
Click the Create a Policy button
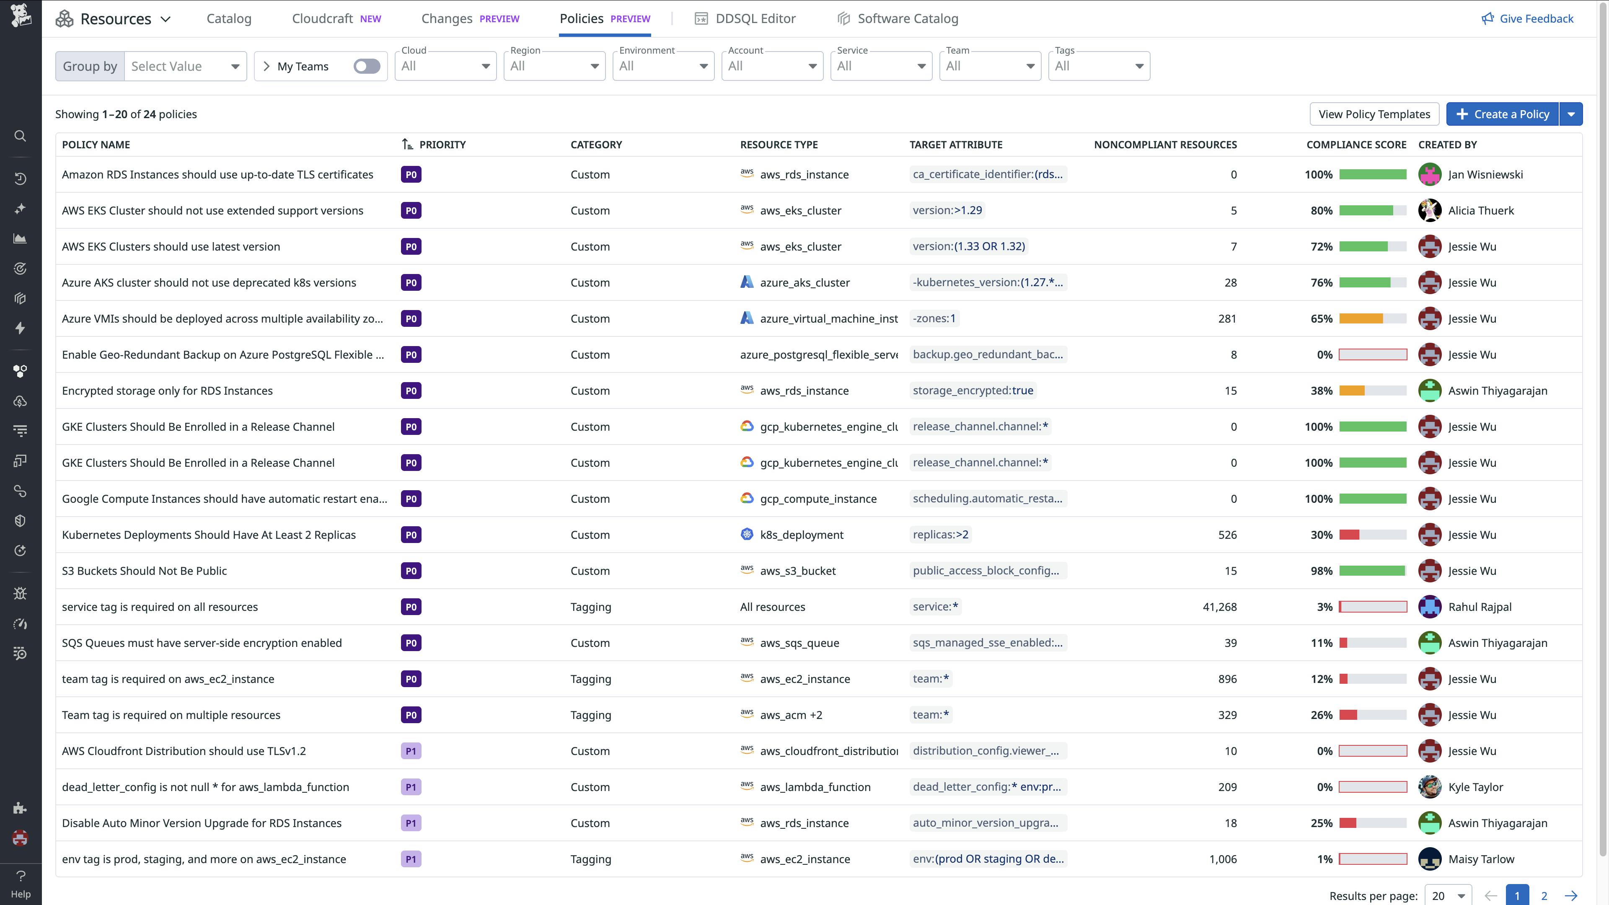pyautogui.click(x=1502, y=114)
